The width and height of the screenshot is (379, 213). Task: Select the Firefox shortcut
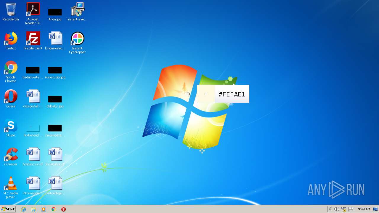pyautogui.click(x=11, y=41)
